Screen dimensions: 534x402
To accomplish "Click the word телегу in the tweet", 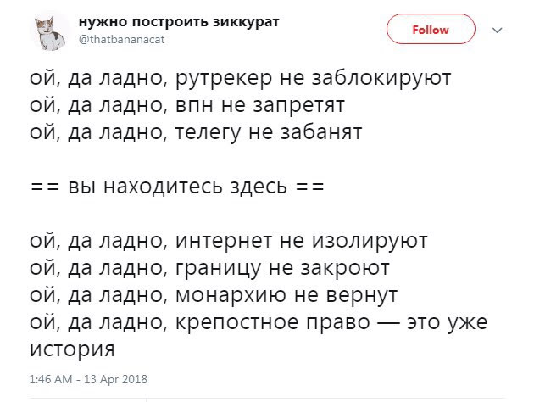I will pyautogui.click(x=214, y=133).
